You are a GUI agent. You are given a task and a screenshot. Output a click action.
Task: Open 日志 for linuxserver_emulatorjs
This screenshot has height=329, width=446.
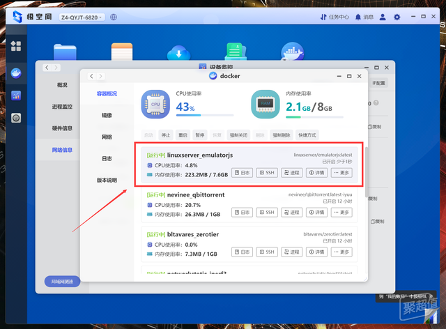pyautogui.click(x=242, y=173)
